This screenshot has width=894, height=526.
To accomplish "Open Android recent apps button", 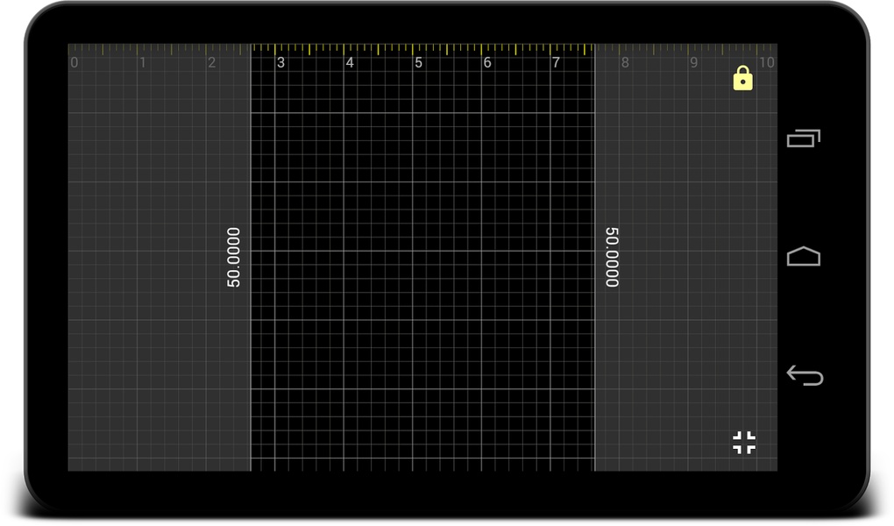I will [x=804, y=138].
